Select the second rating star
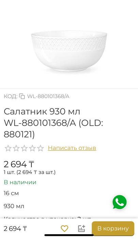The width and height of the screenshot is (138, 239). pyautogui.click(x=16, y=148)
